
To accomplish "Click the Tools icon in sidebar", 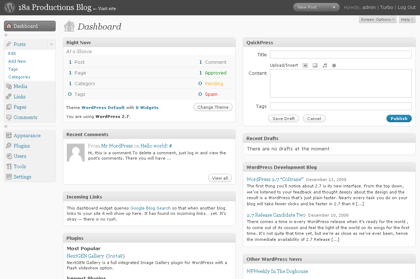I will pos(9,166).
